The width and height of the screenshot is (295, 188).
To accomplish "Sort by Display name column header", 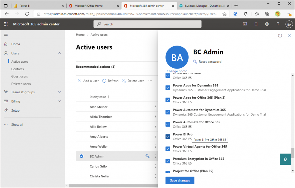I will point(99,97).
